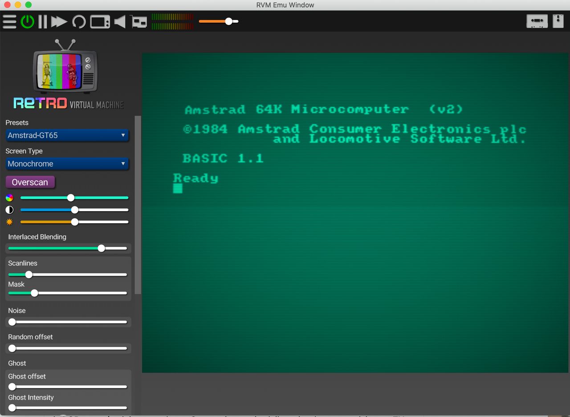
Task: Click the 'BASIC 1.1' text on screen
Action: pyautogui.click(x=223, y=158)
